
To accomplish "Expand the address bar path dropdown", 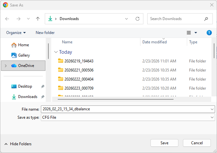I will tap(127, 19).
